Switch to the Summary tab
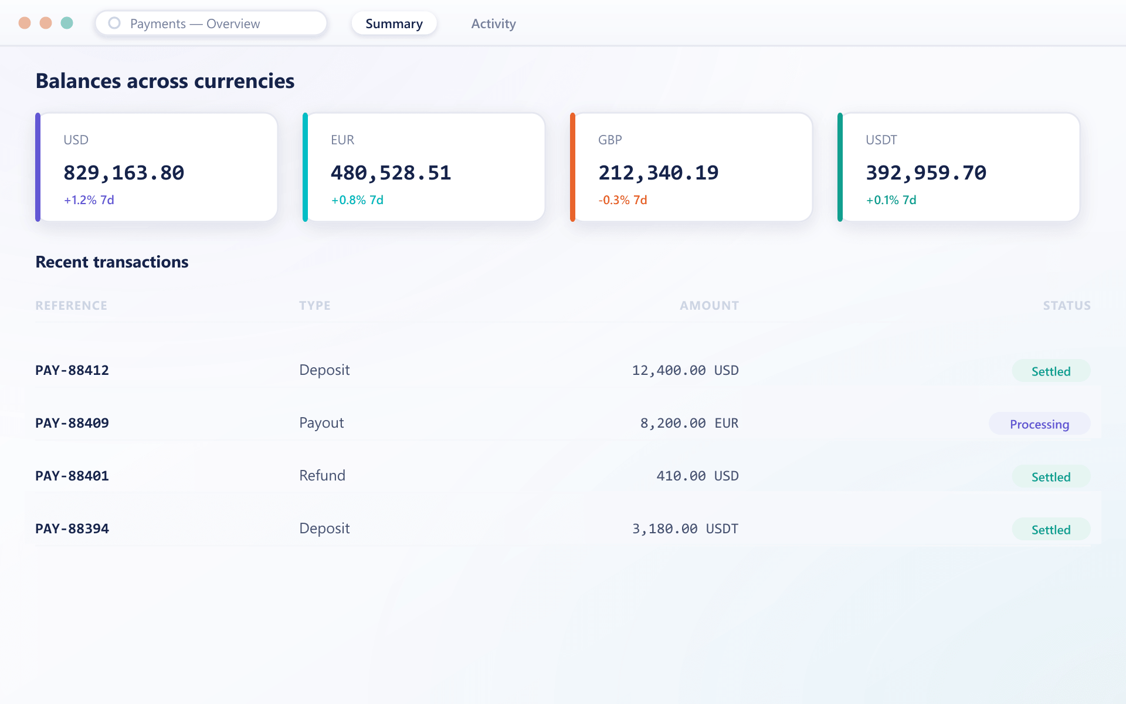Viewport: 1126px width, 704px height. pyautogui.click(x=394, y=23)
